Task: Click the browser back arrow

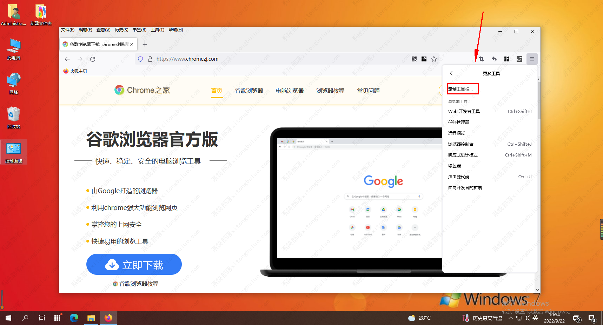Action: (x=67, y=59)
